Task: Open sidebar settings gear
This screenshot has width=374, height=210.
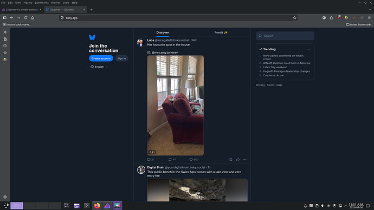Action: tap(5, 197)
